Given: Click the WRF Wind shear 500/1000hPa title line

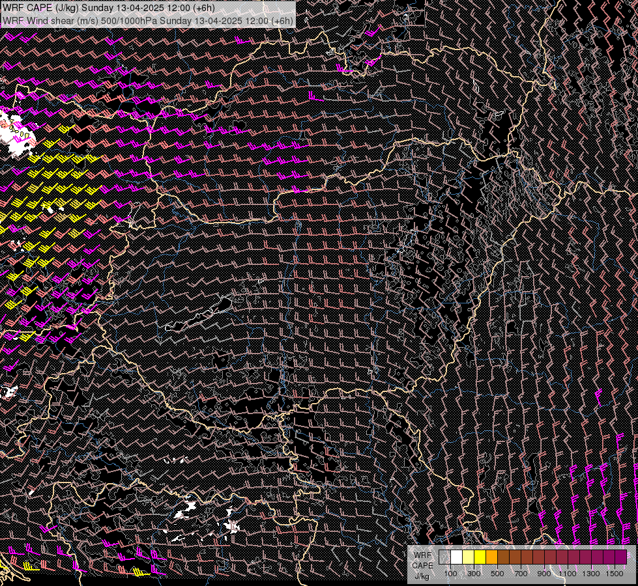Looking at the screenshot, I should pos(148,20).
